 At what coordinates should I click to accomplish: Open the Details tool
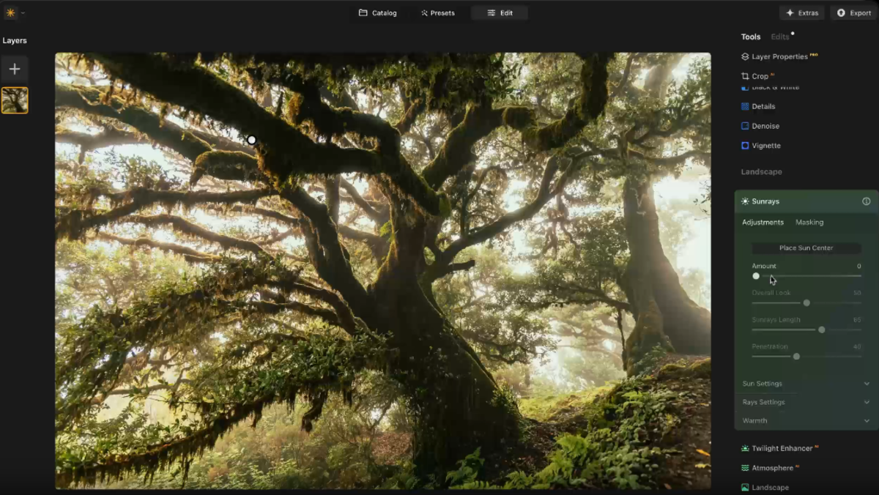758,106
